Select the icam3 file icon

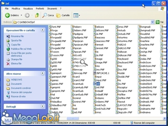pos(72,77)
